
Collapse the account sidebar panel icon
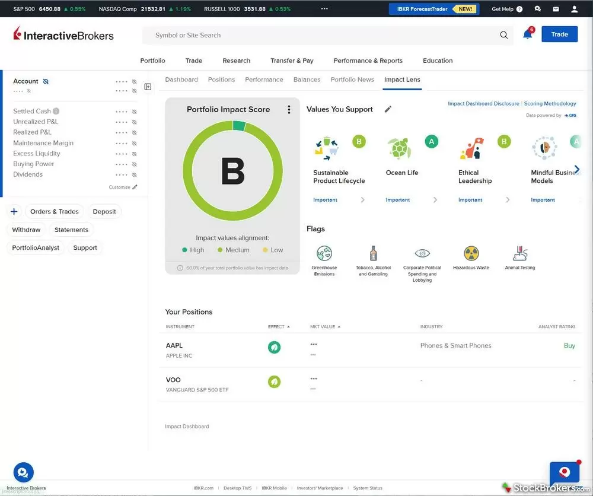(148, 87)
